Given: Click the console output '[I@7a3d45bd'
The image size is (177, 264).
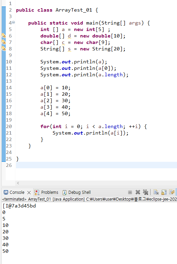Looking at the screenshot, I should pos(19,206).
